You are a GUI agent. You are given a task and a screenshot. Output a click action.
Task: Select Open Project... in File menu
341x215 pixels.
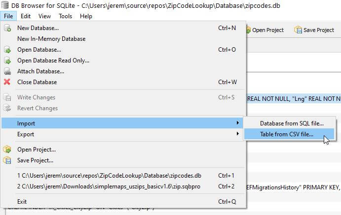(123, 150)
